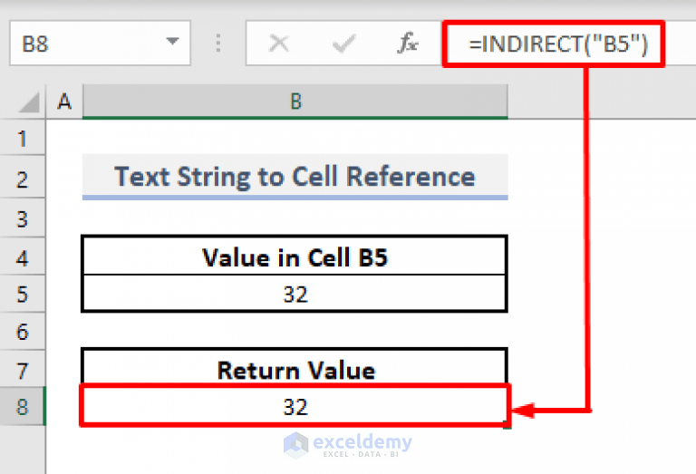Screen dimensions: 696x474
Task: Select row 8 header
Action: (x=22, y=406)
